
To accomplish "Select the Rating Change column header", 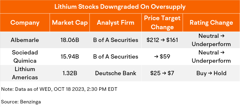I will [211, 23].
